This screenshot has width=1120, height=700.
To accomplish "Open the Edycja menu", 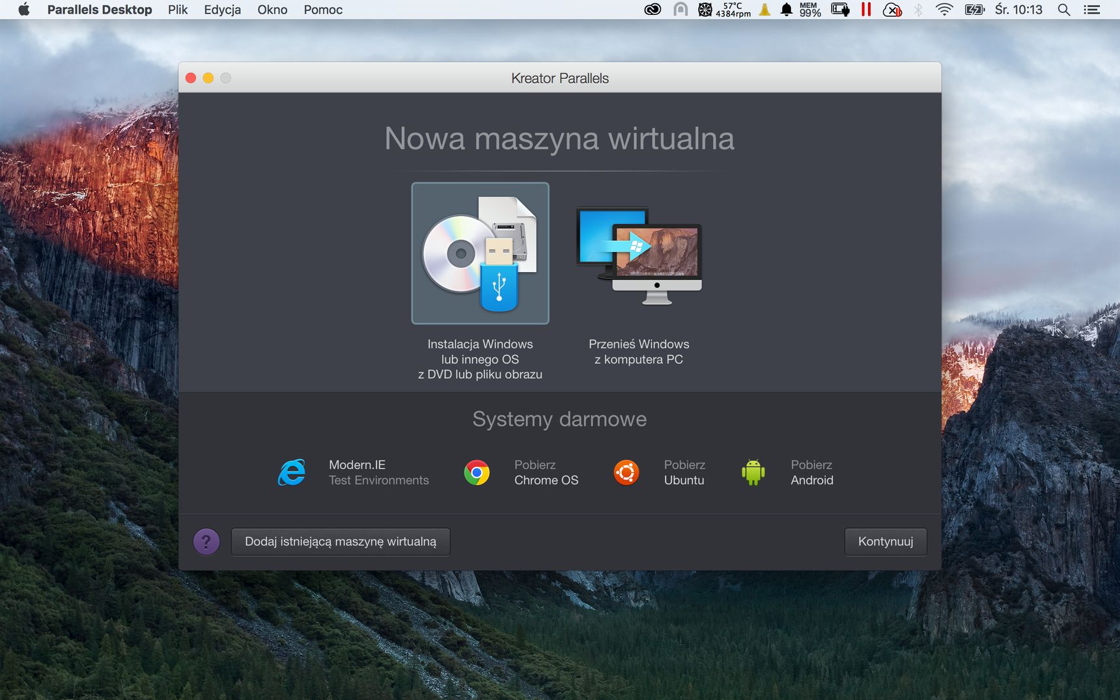I will (222, 9).
